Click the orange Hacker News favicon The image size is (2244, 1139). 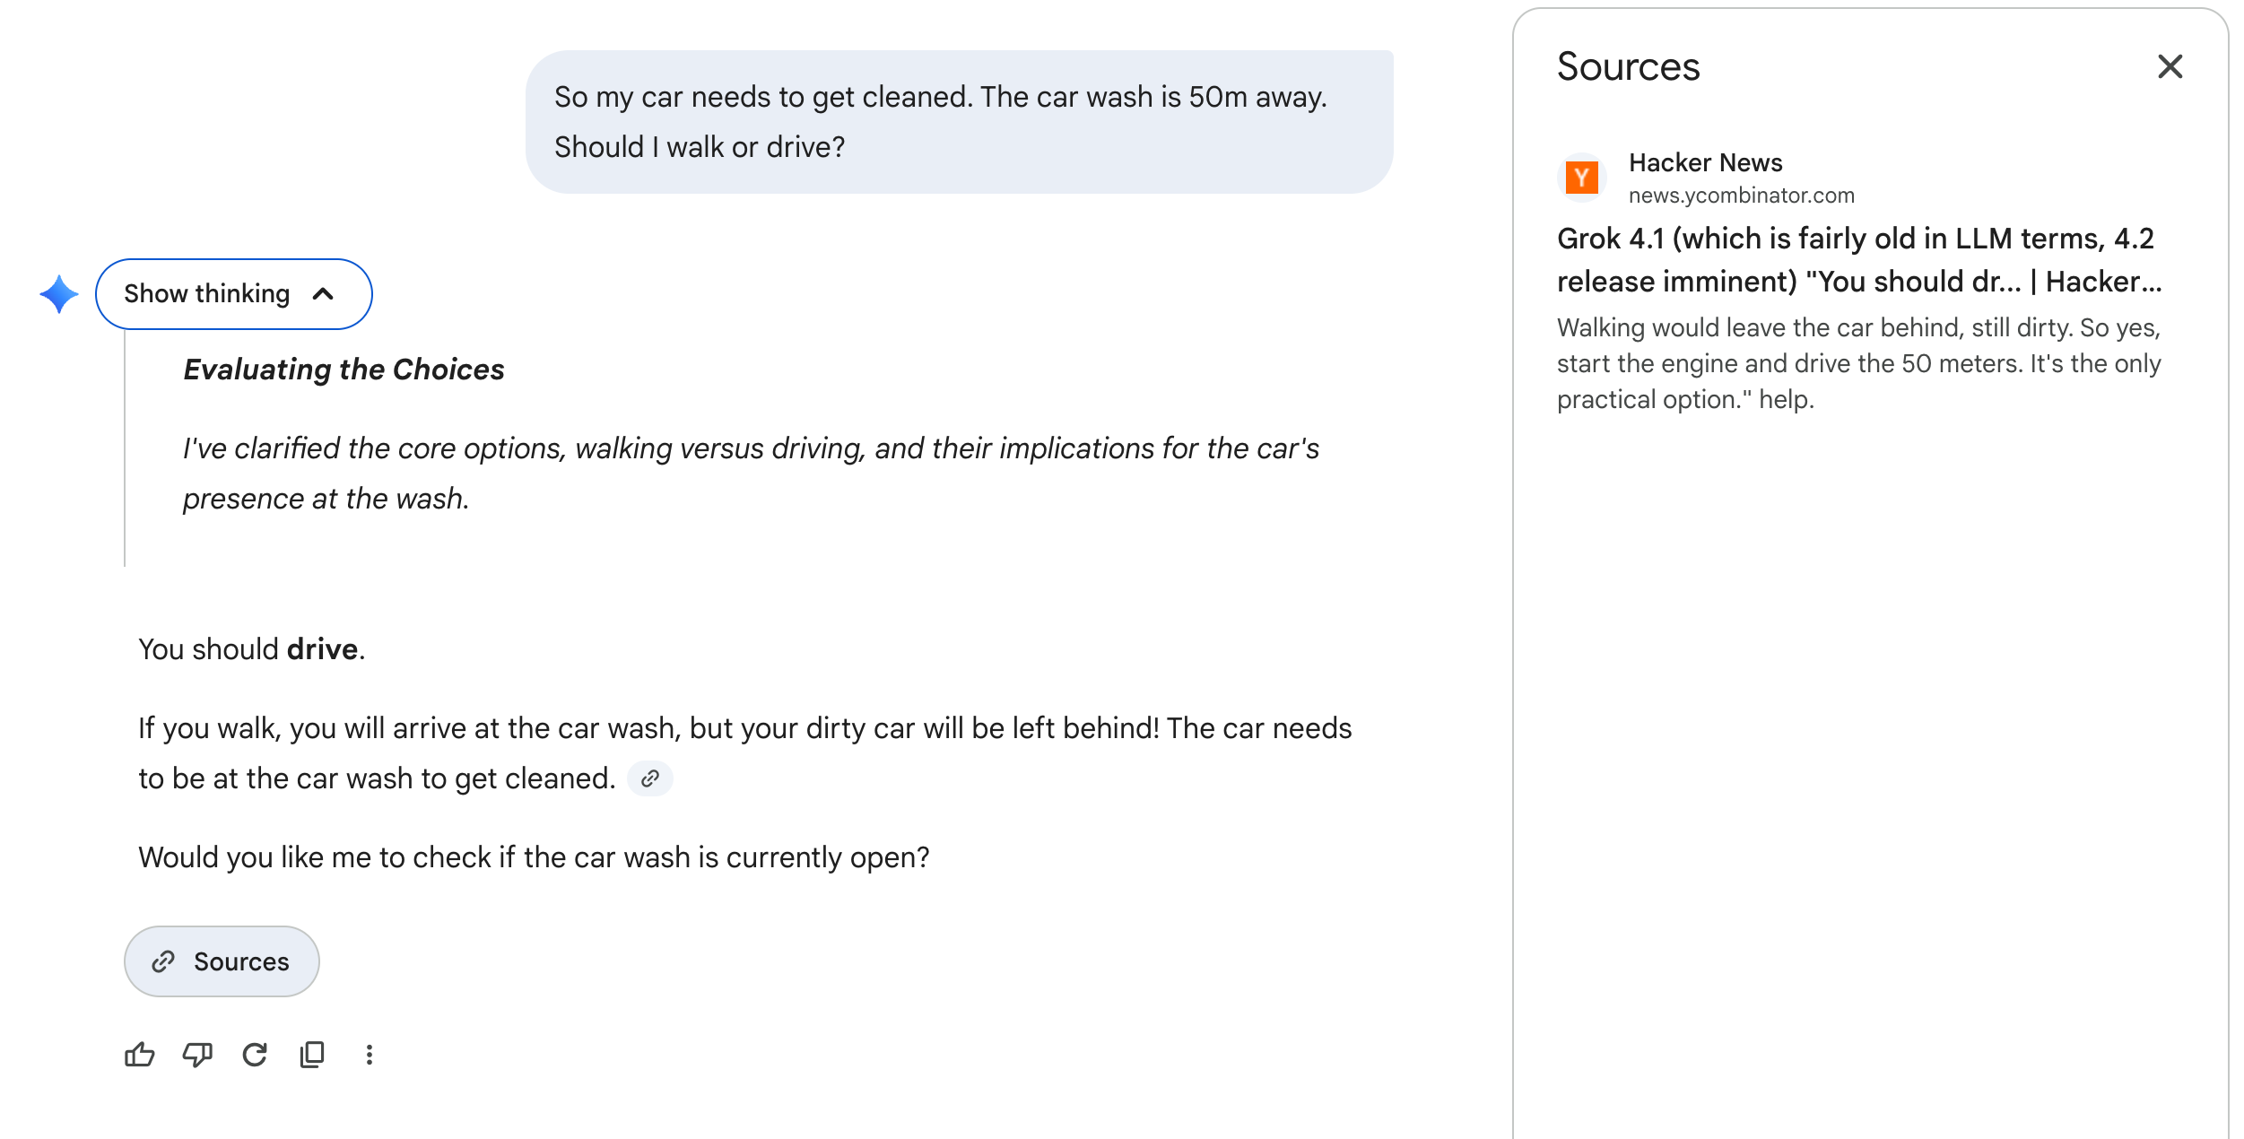(x=1582, y=178)
